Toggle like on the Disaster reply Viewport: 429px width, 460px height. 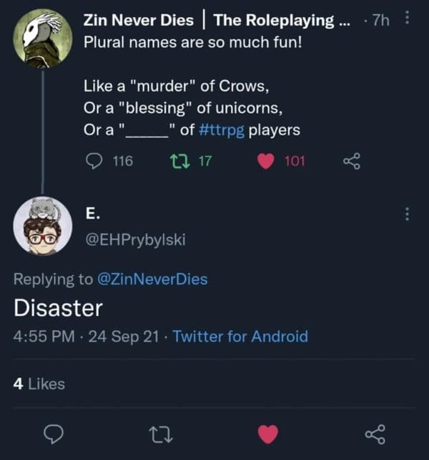[x=267, y=433]
